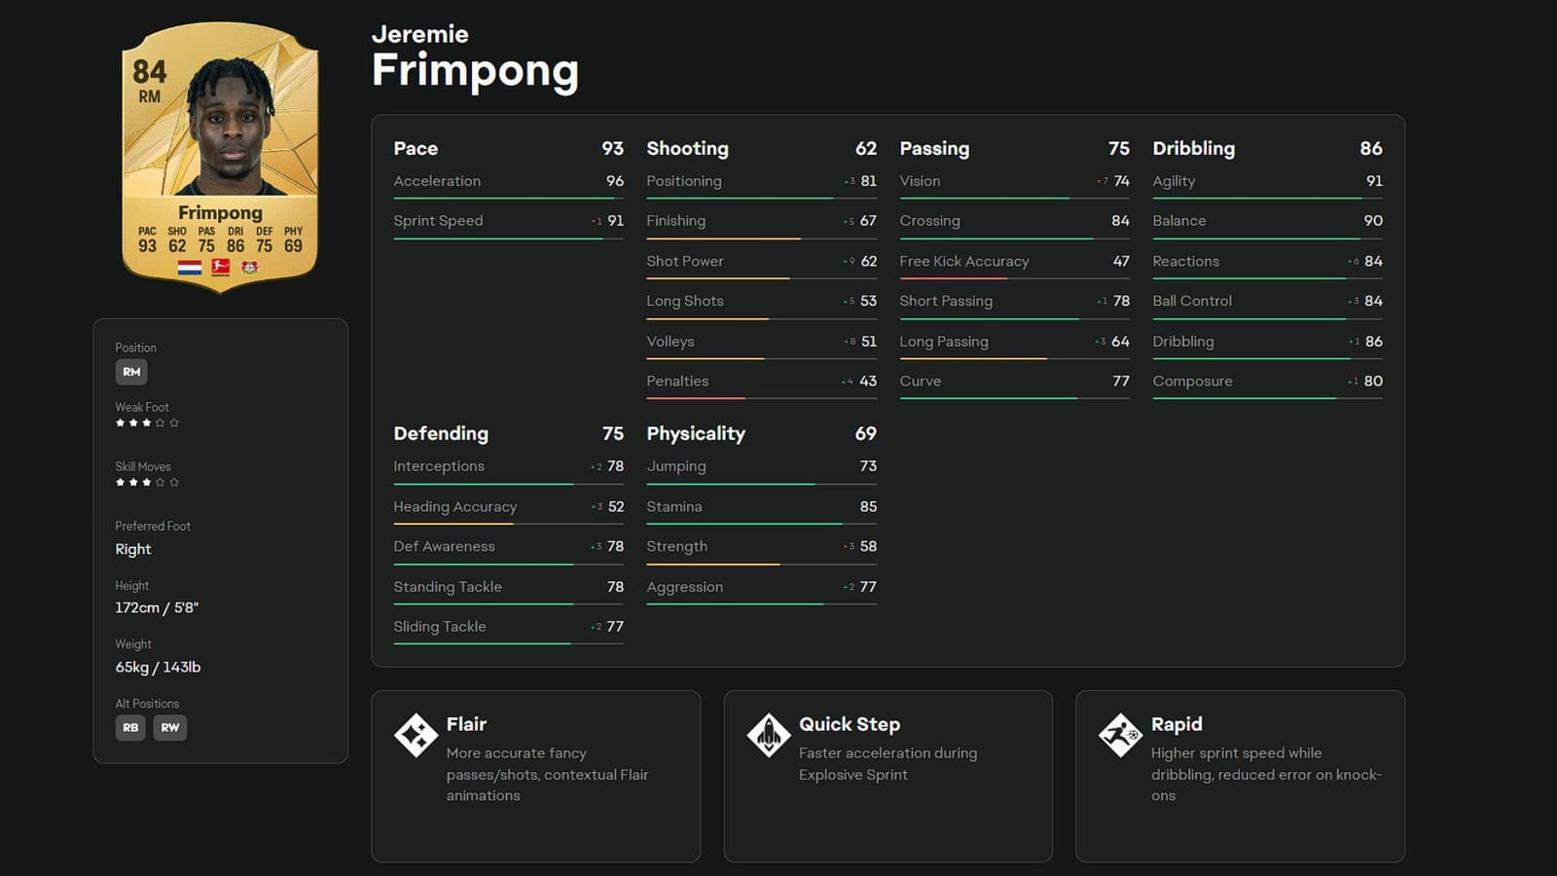Select the RW alternate position badge
This screenshot has width=1557, height=876.
(x=170, y=728)
